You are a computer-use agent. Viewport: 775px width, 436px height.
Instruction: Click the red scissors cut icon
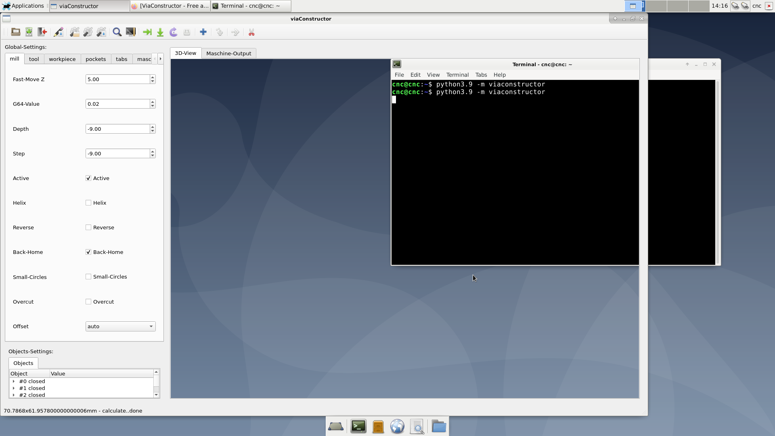(x=251, y=32)
